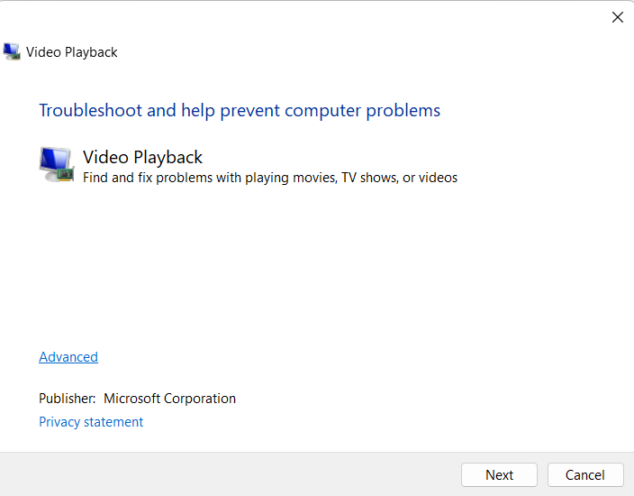This screenshot has height=496, width=634.
Task: Click the 'Find and fix problems with playing movies' description
Action: point(270,178)
